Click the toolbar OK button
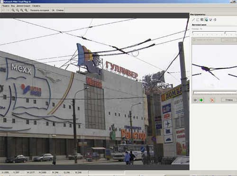 53,10
